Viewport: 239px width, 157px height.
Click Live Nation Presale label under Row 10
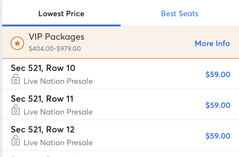click(58, 81)
